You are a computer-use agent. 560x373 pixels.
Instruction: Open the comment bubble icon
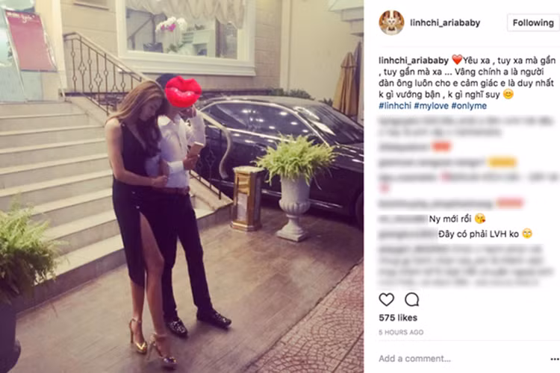point(411,299)
